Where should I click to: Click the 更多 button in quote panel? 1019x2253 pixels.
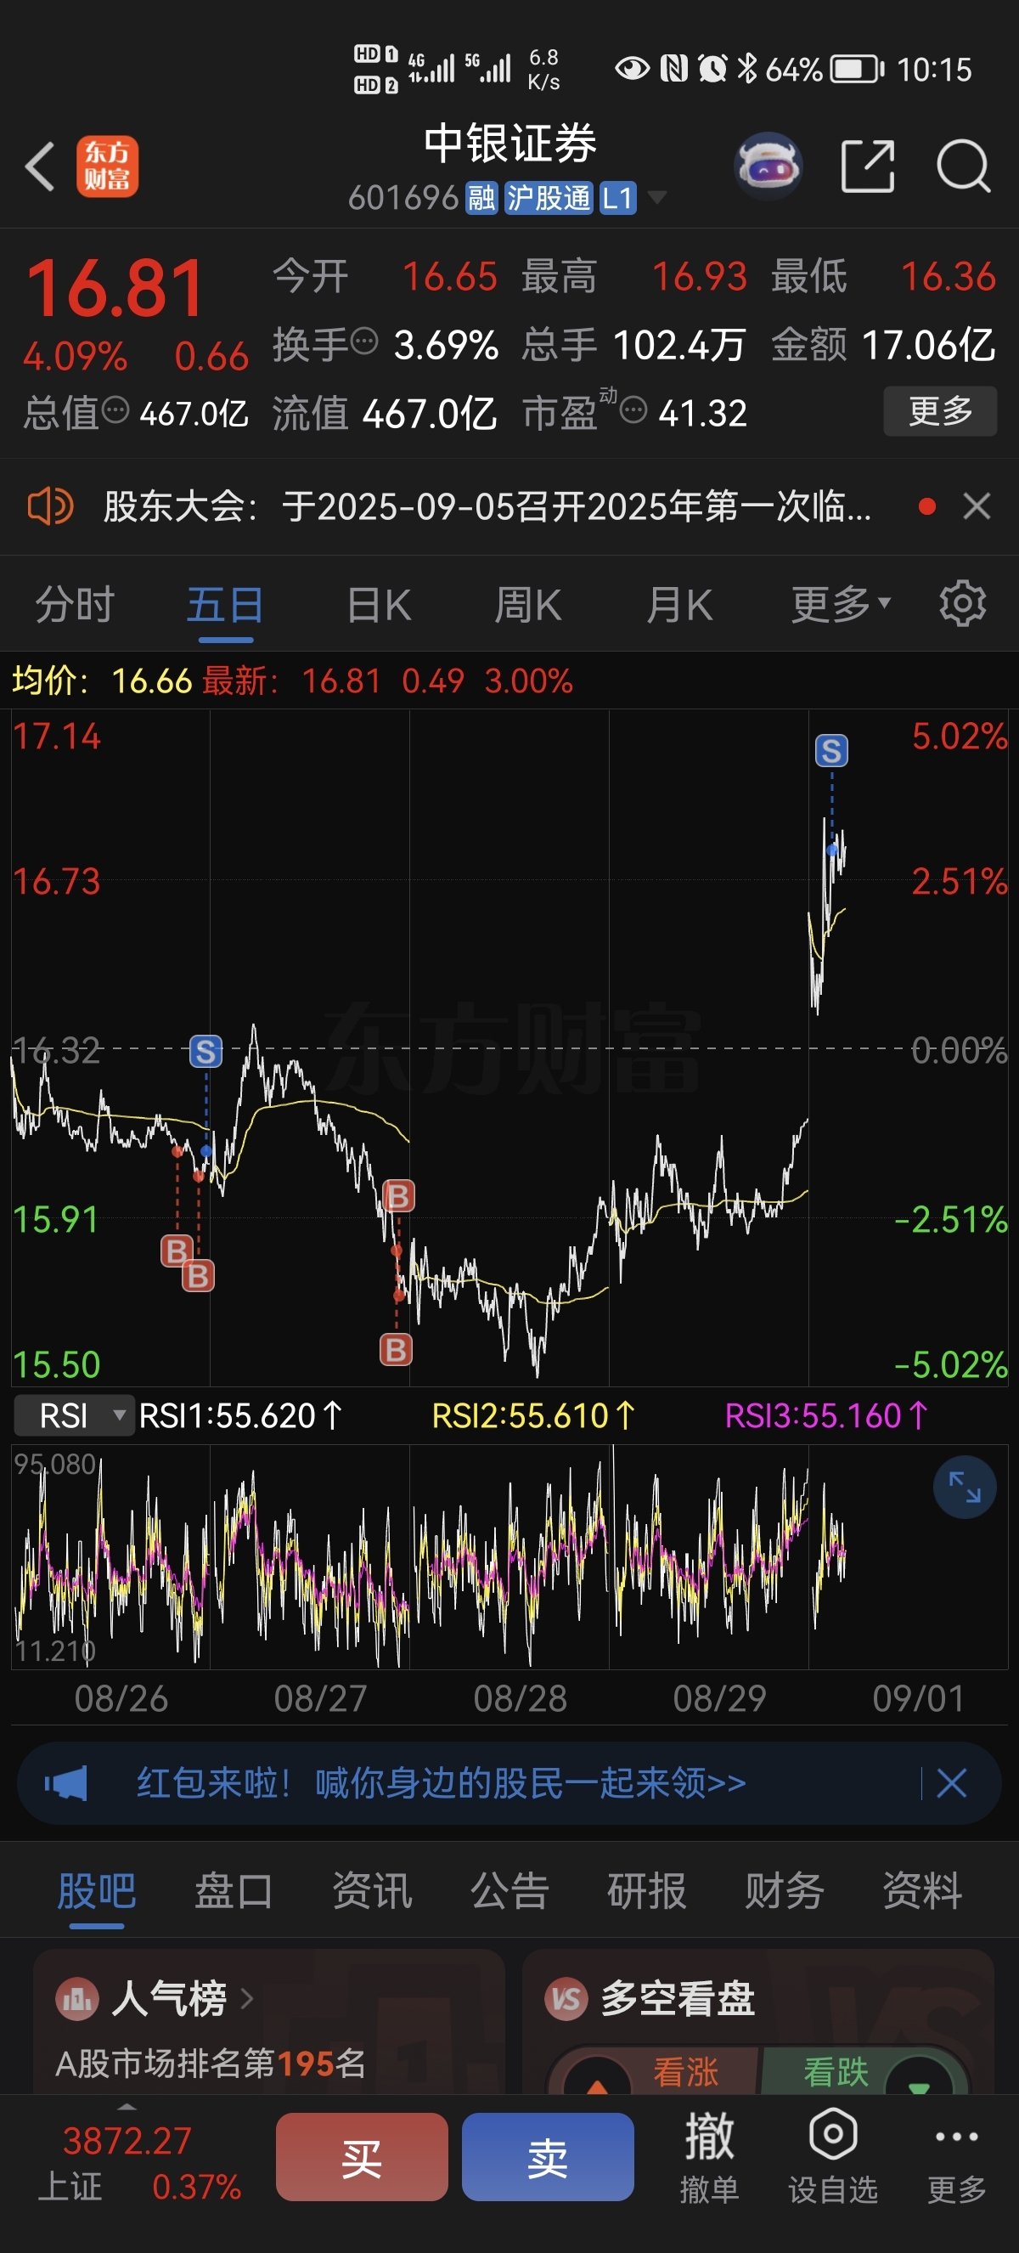940,411
